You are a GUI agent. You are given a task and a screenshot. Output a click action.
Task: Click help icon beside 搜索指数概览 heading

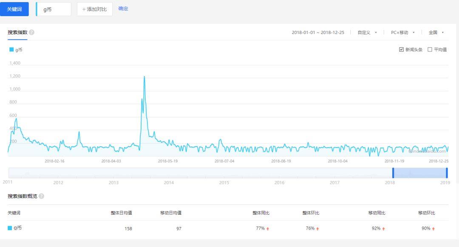(x=42, y=196)
